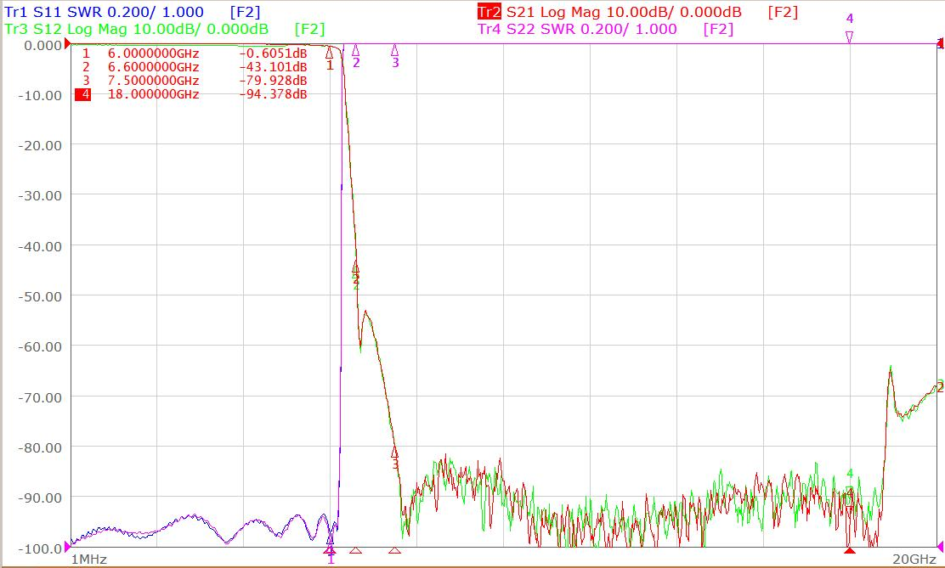Screen dimensions: 945x568
Task: Click the 20GHz stop frequency label
Action: 914,560
